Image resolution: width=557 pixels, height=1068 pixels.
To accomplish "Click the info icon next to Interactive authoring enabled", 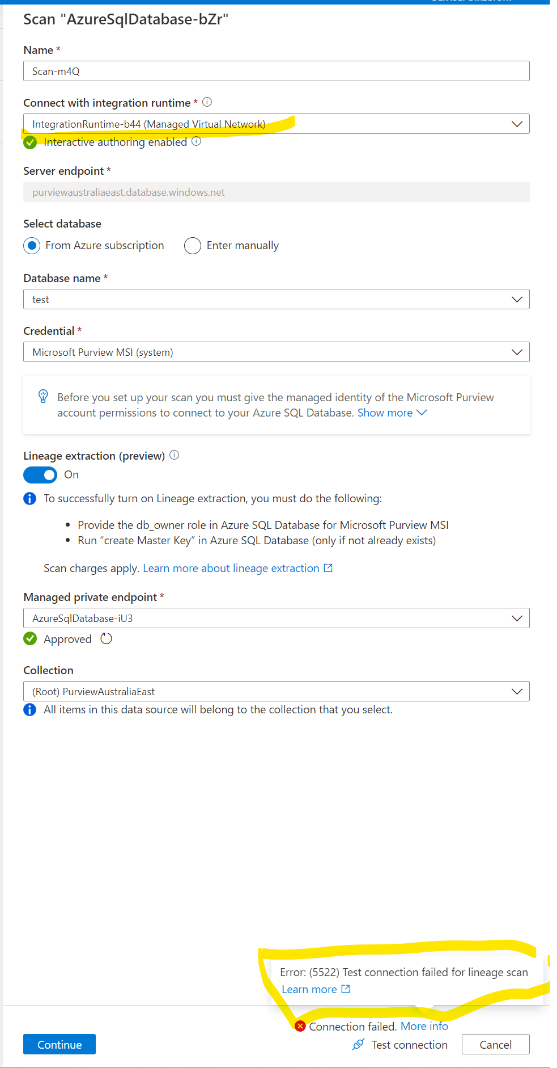I will click(x=196, y=141).
